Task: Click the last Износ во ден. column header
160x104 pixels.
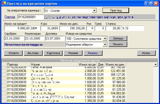Action: tap(116, 65)
